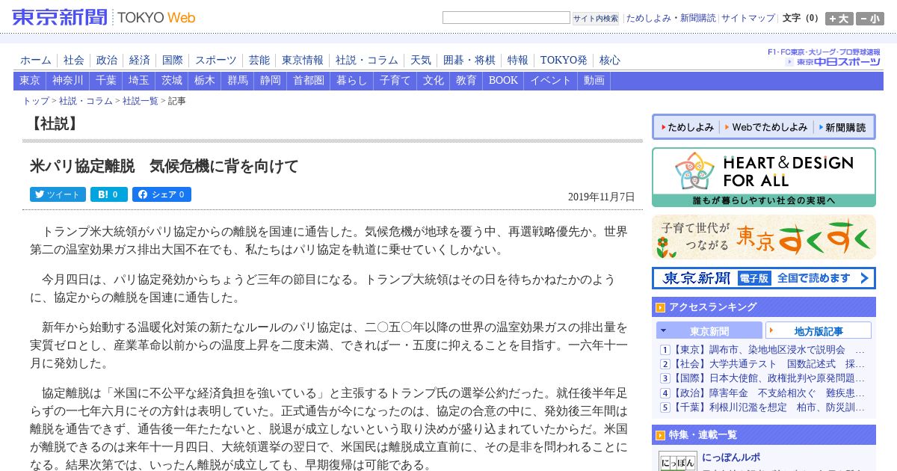This screenshot has width=897, height=471.
Task: Click the Tokyo Shimbun TOKYO Web logo
Action: pos(104,16)
